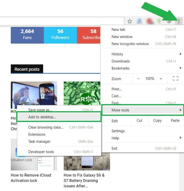This screenshot has width=184, height=191.
Task: Click Copy in the Edit row
Action: (x=157, y=120)
